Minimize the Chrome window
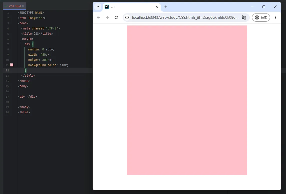The width and height of the screenshot is (286, 194). pos(252,7)
